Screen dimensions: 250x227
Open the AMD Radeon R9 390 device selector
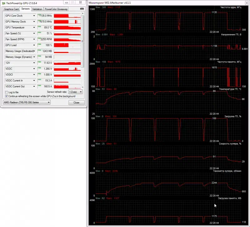click(x=26, y=102)
